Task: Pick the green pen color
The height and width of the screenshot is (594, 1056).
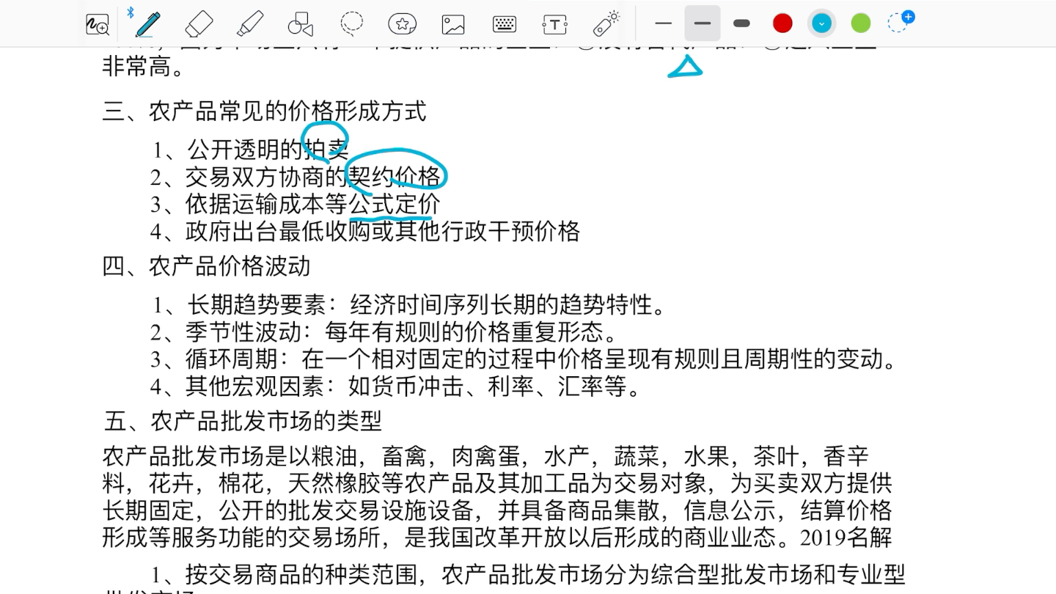Action: (x=861, y=23)
